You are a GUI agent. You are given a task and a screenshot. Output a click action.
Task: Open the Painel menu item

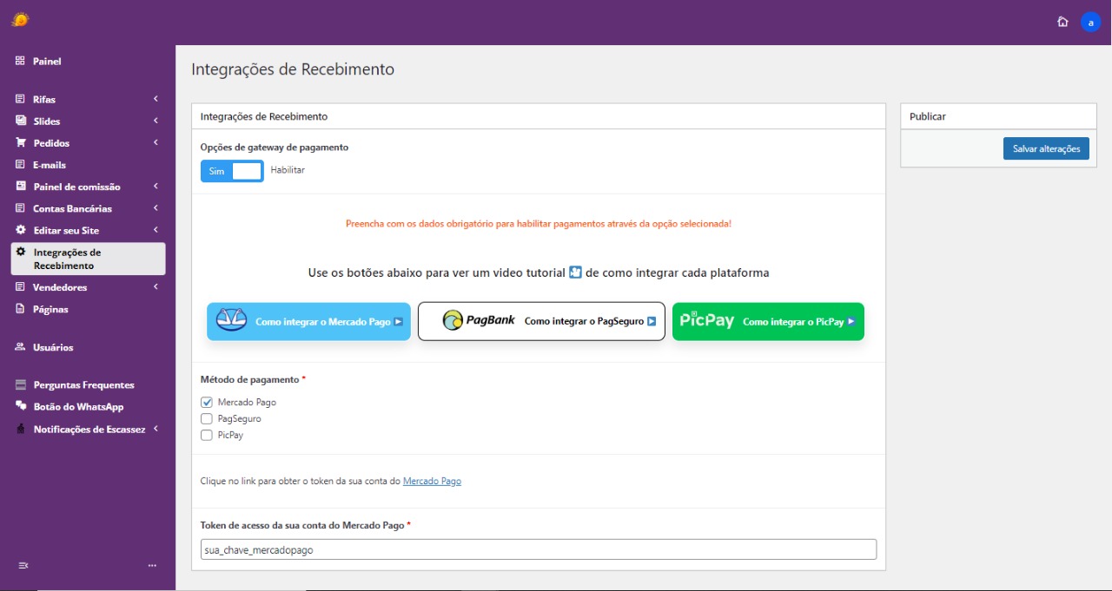click(47, 62)
